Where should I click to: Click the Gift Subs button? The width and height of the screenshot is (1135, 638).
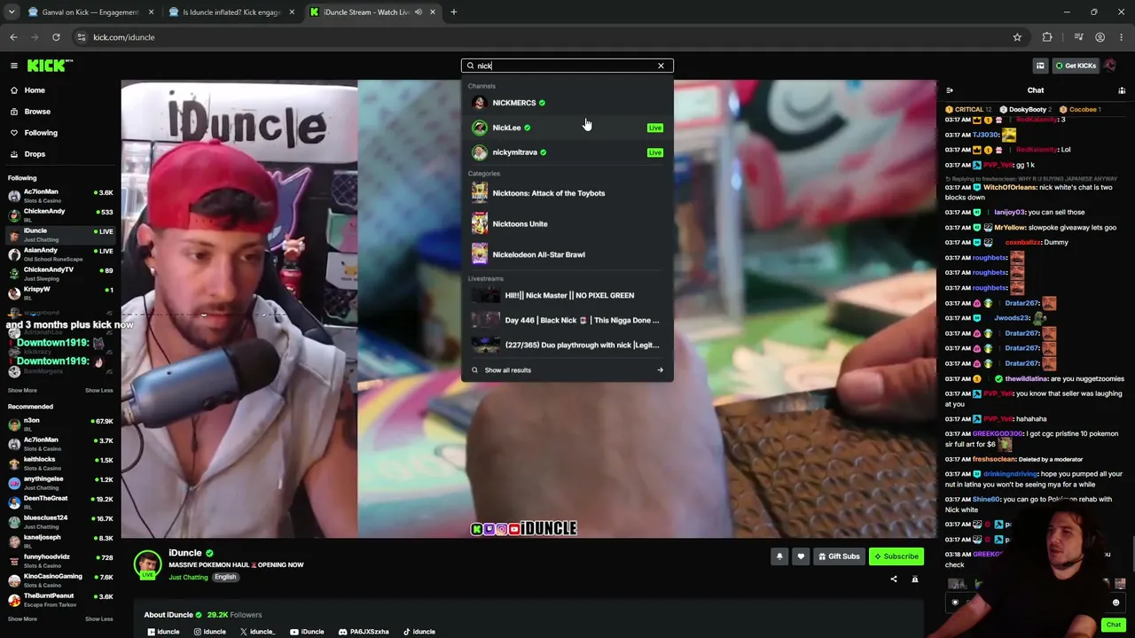839,556
